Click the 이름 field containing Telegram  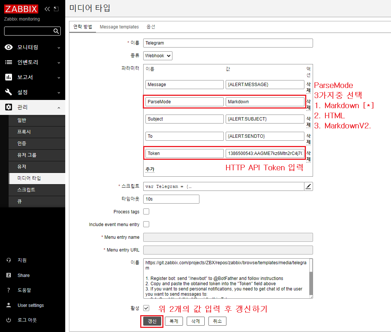coord(228,43)
